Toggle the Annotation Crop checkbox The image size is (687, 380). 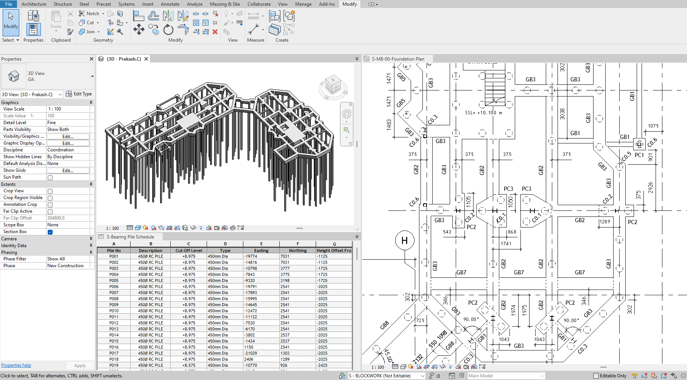click(x=50, y=205)
